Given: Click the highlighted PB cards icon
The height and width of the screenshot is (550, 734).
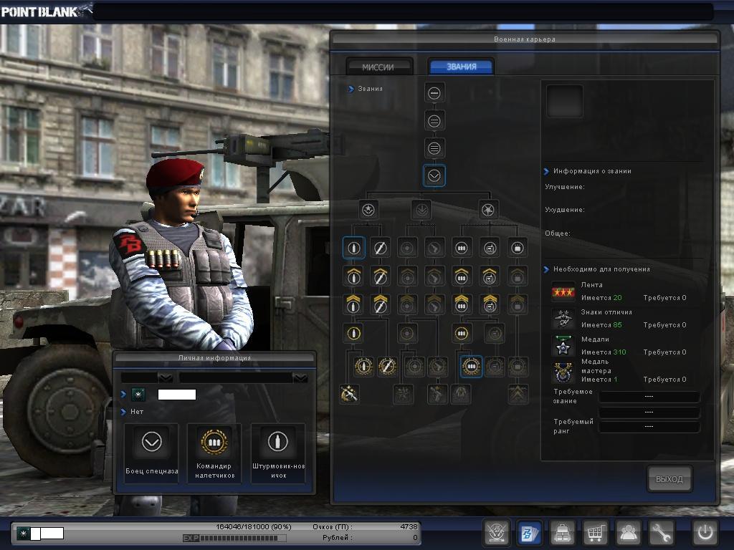Looking at the screenshot, I should pos(530,534).
